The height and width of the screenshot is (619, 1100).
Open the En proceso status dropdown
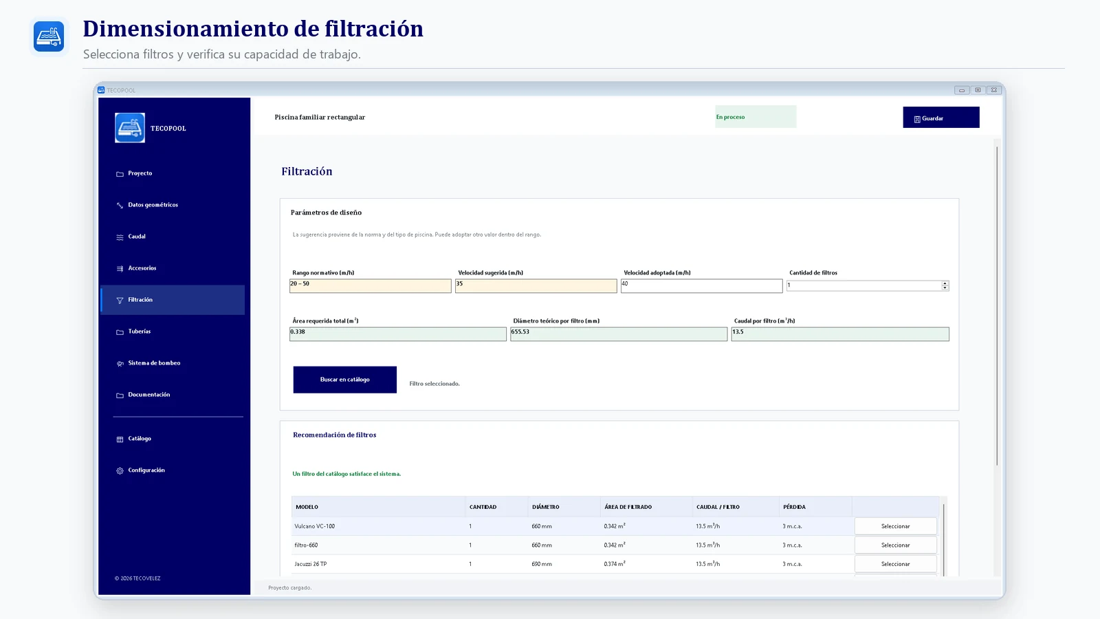(756, 117)
